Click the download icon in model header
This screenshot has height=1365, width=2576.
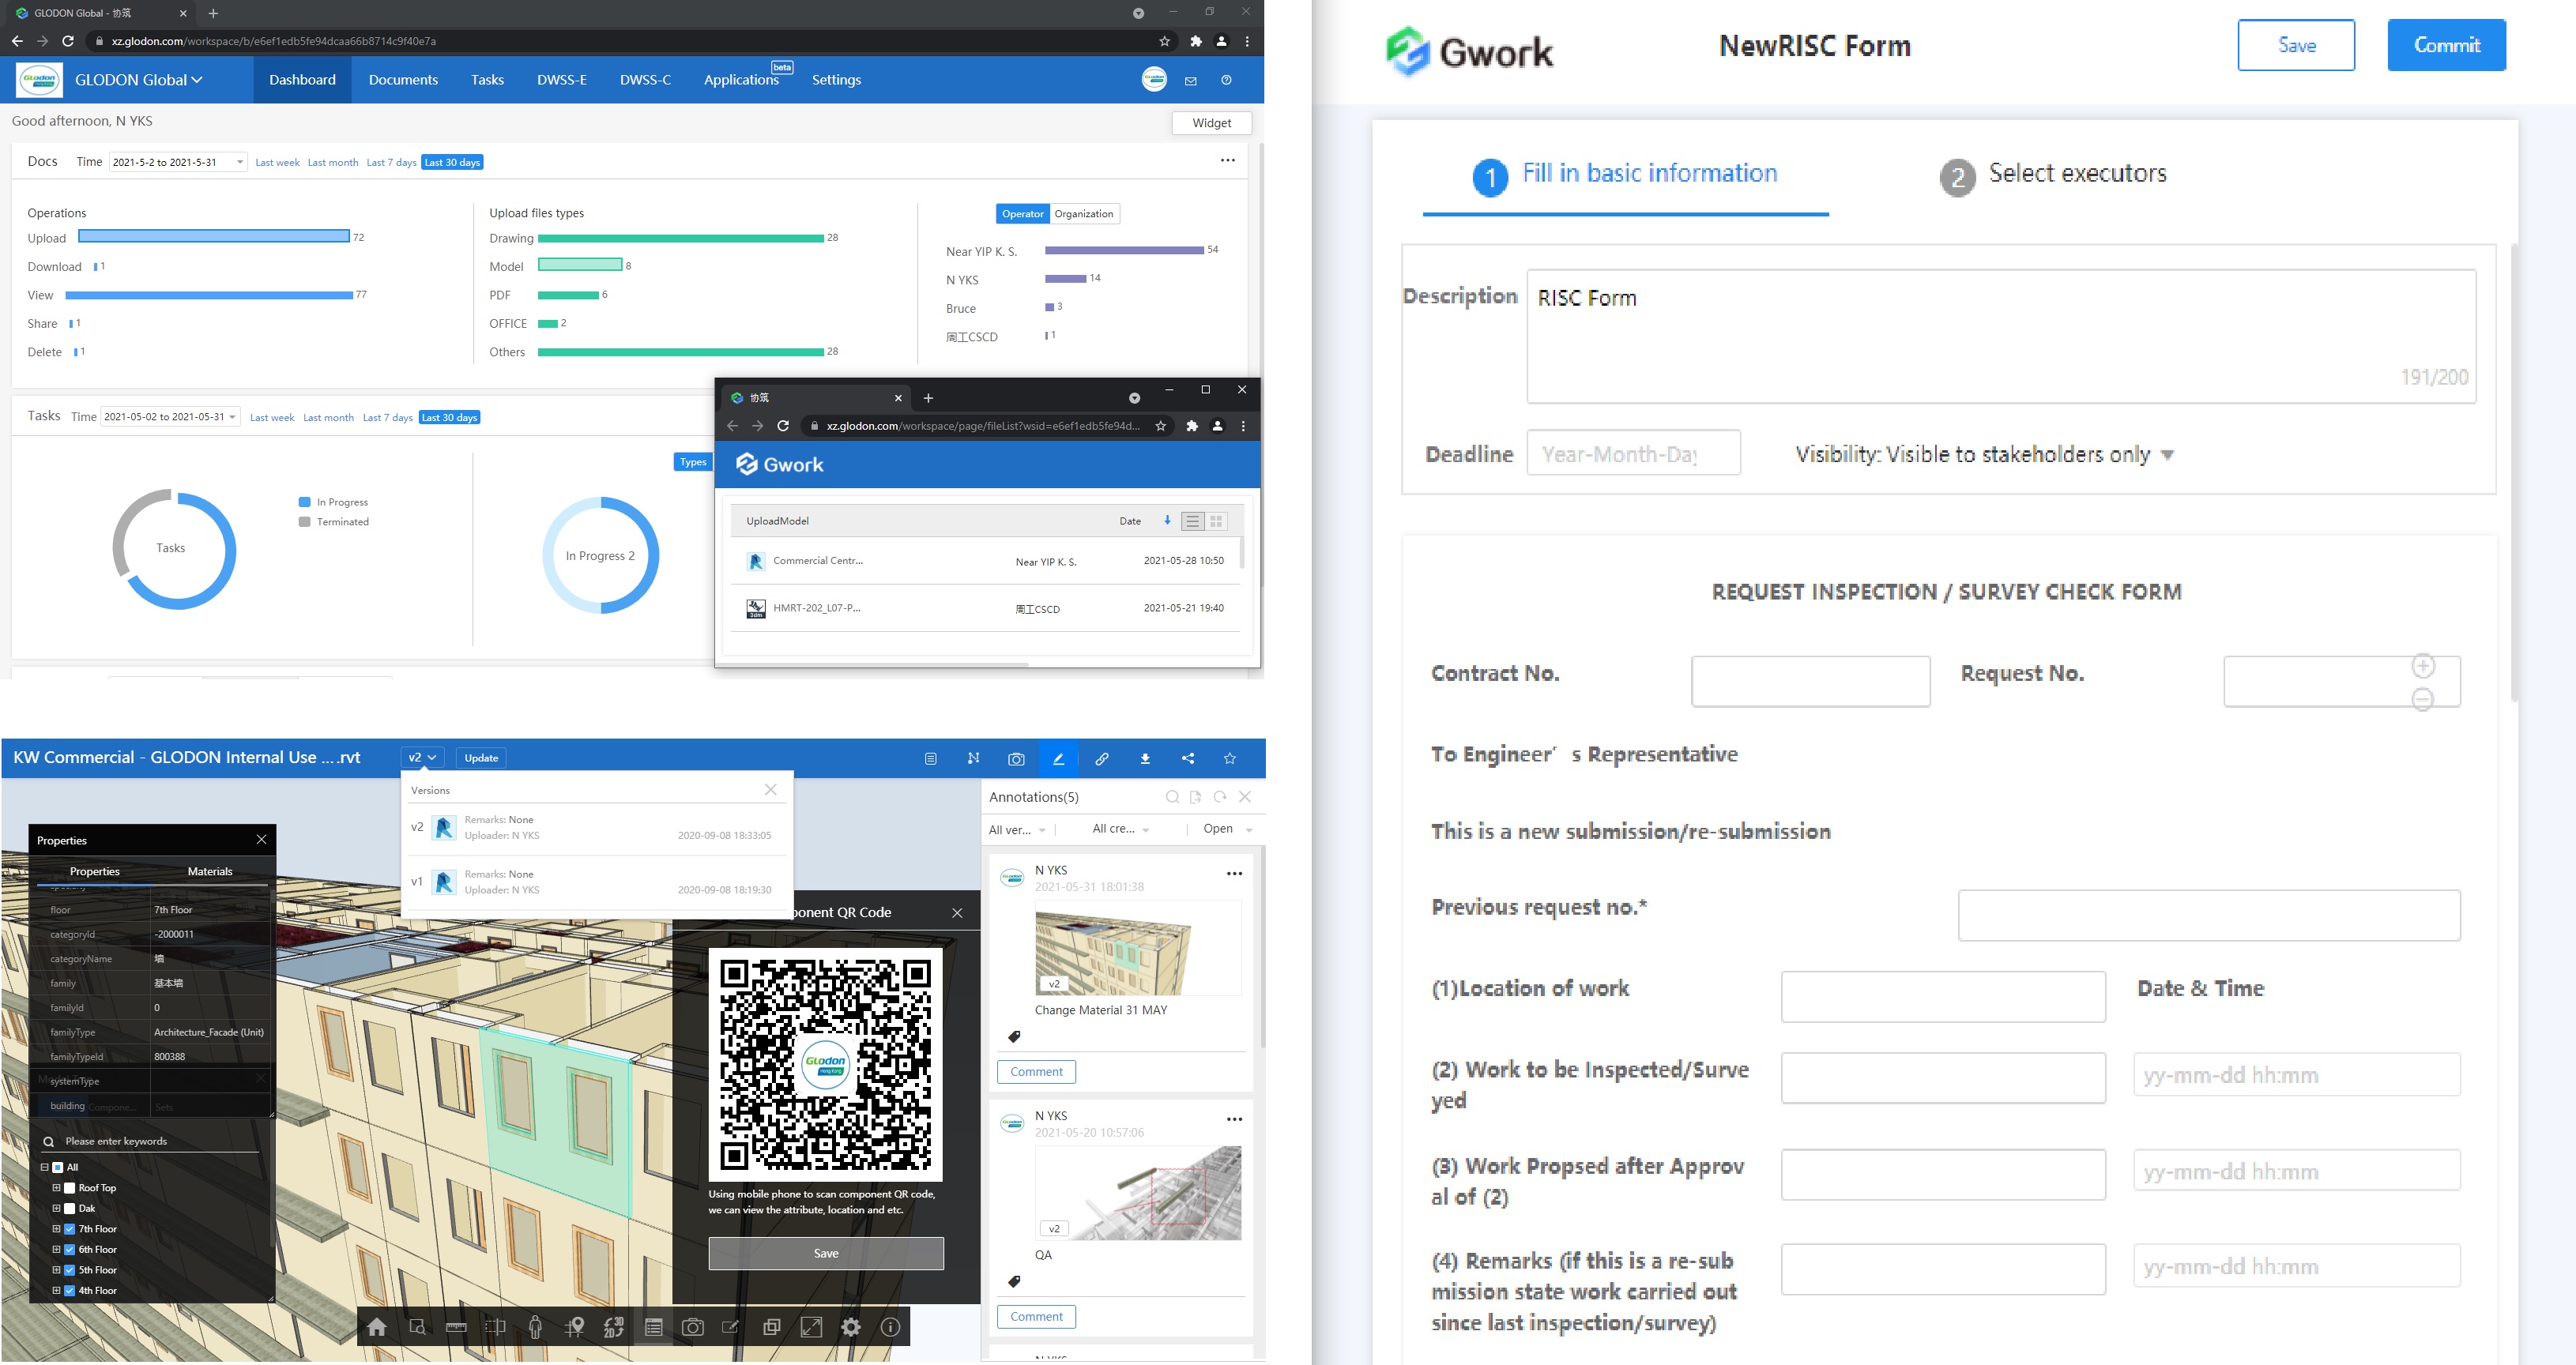click(x=1145, y=759)
